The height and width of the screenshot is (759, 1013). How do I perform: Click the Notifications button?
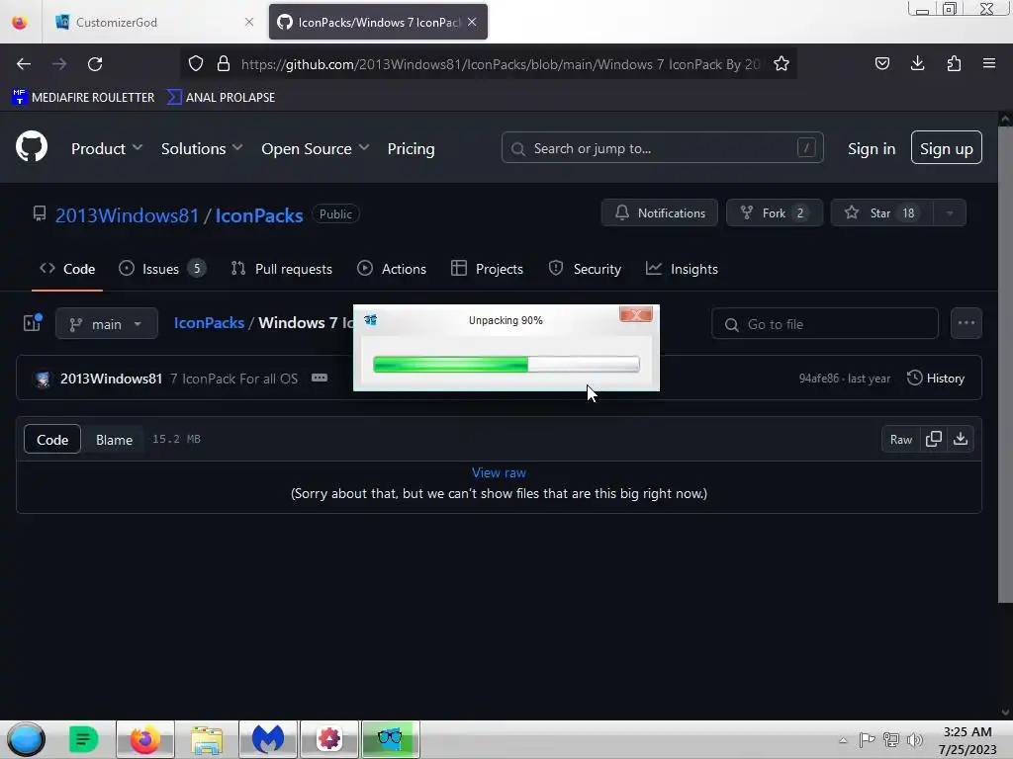pos(659,213)
